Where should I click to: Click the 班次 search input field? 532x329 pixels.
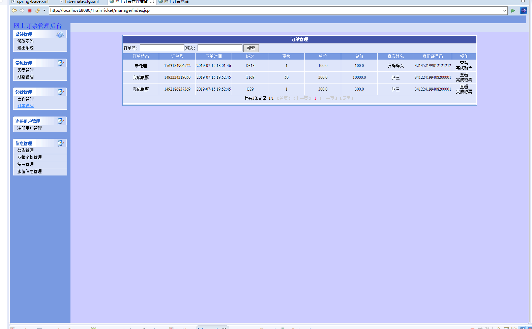(220, 48)
